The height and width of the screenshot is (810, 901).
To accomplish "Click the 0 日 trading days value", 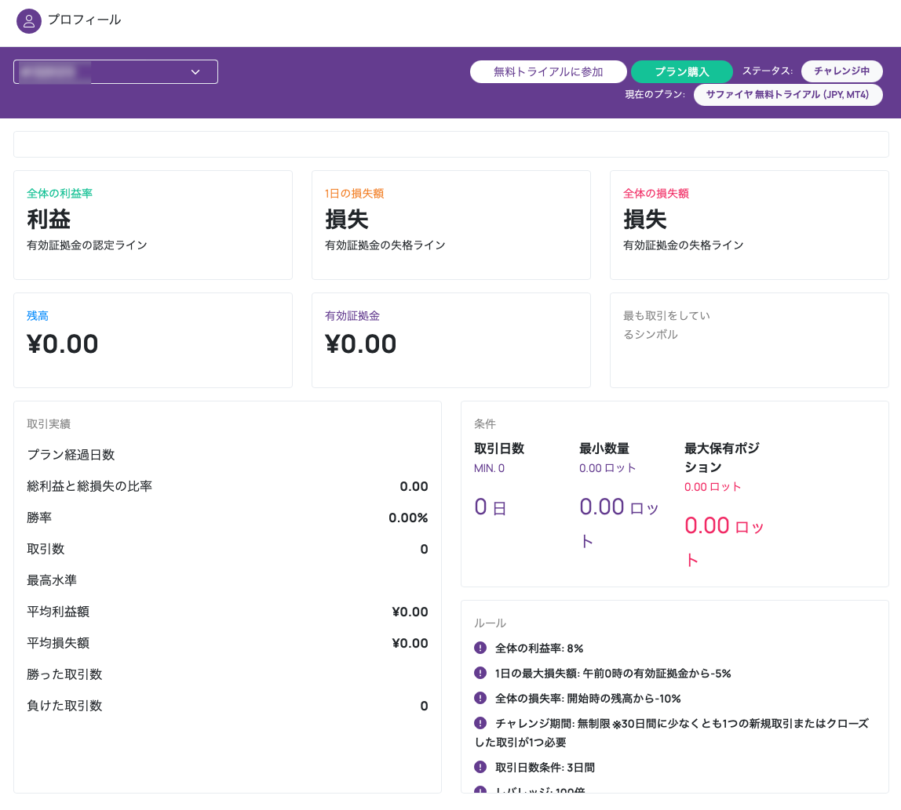I will (x=491, y=507).
